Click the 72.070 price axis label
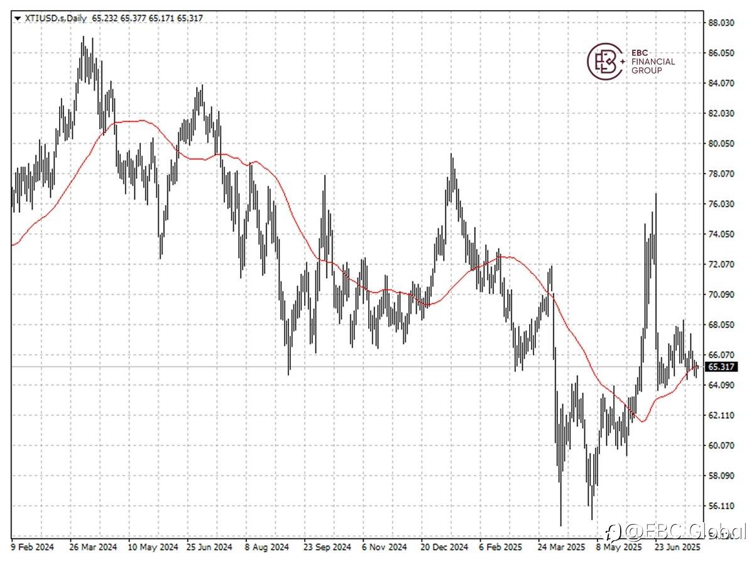The width and height of the screenshot is (754, 563). coord(721,264)
